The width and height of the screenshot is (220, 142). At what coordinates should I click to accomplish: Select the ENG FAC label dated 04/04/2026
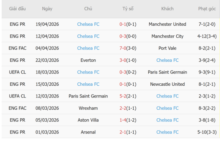point(17,48)
